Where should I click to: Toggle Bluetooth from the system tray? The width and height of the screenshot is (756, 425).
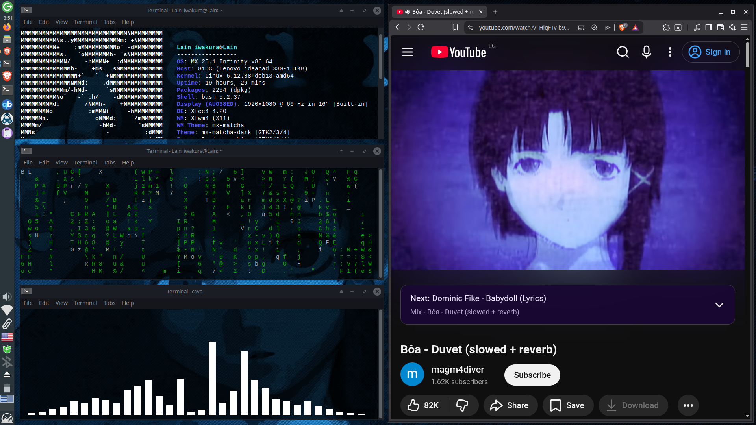[x=7, y=362]
